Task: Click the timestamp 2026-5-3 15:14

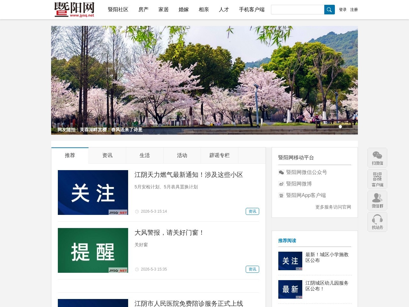Action: tap(154, 211)
